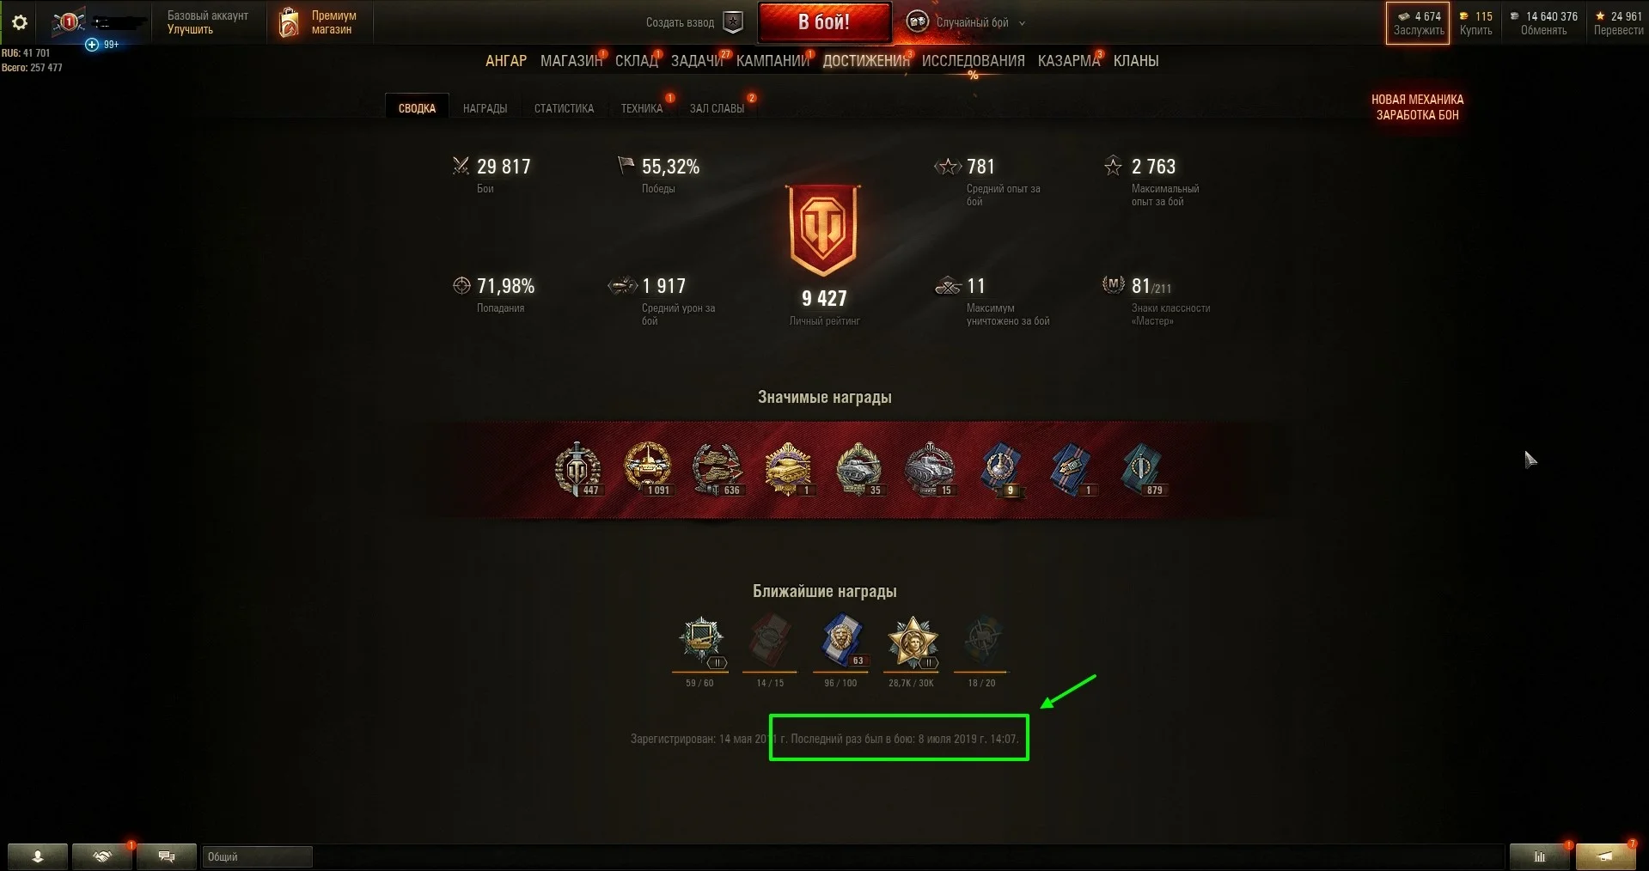
Task: Open the АНГАР menu item
Action: [506, 61]
